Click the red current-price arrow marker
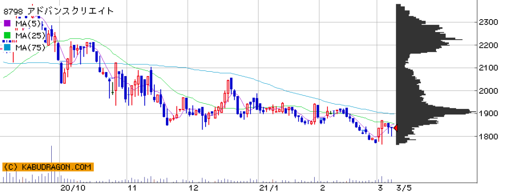513x193 pixels. (x=395, y=128)
